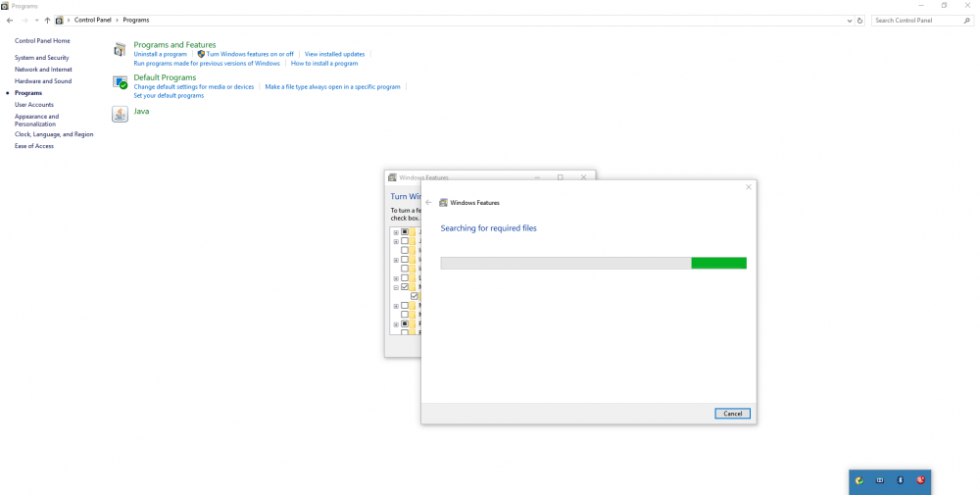Open the red round tray icon
The width and height of the screenshot is (980, 495).
pyautogui.click(x=920, y=480)
